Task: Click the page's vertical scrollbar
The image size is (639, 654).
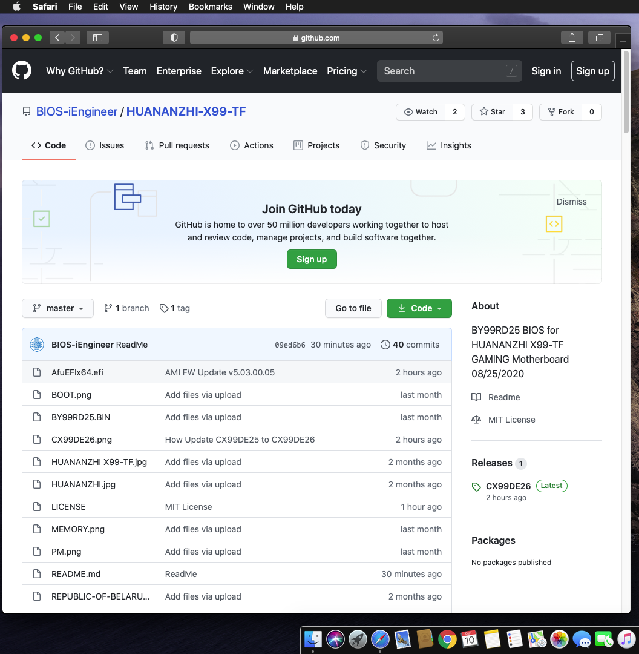Action: pyautogui.click(x=626, y=92)
